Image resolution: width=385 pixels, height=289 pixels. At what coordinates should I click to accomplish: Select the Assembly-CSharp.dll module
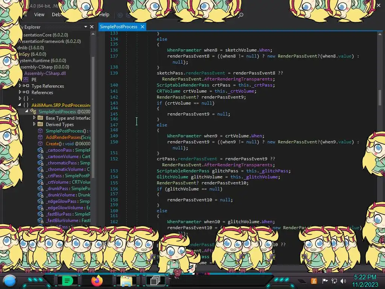point(45,73)
